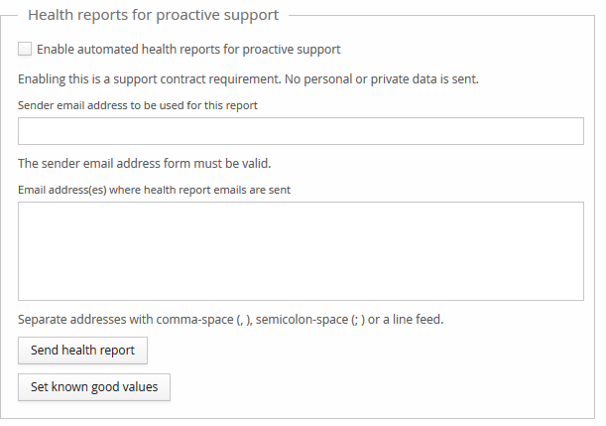Tick the box beside 'Enable automated health reports'

(x=25, y=49)
